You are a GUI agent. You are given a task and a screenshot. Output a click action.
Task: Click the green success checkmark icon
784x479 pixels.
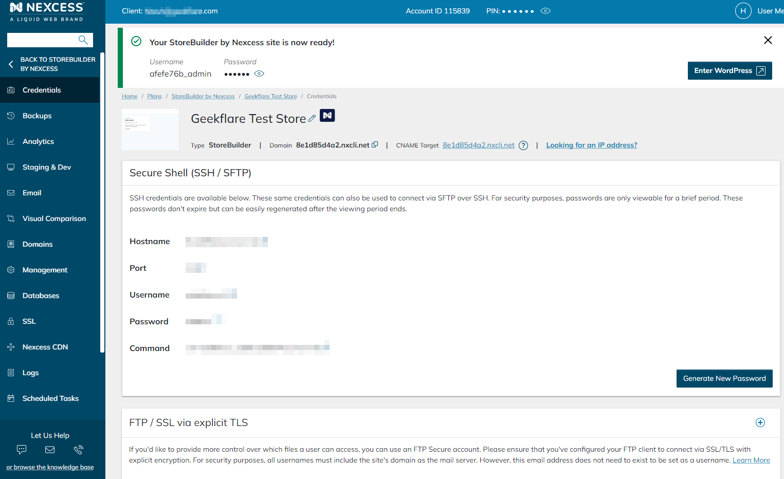click(136, 41)
